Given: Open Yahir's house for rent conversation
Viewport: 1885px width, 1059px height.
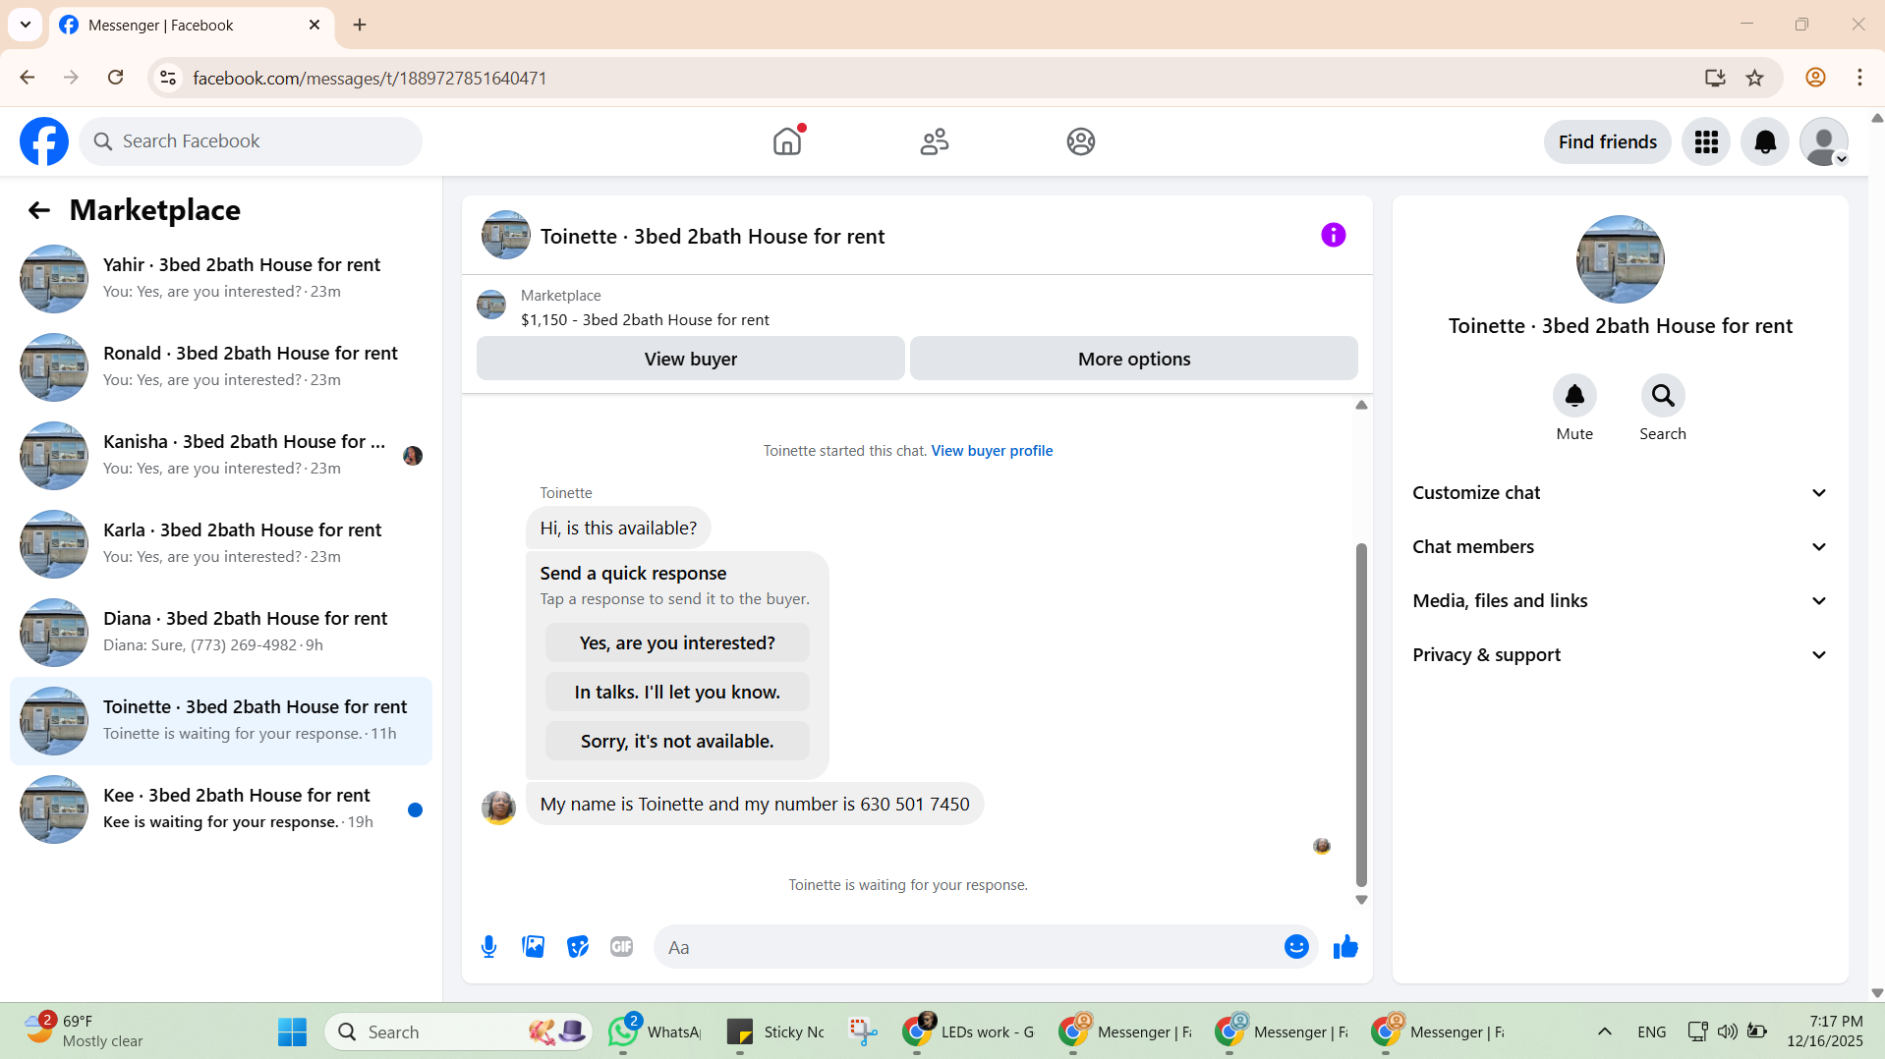Looking at the screenshot, I should tap(221, 279).
